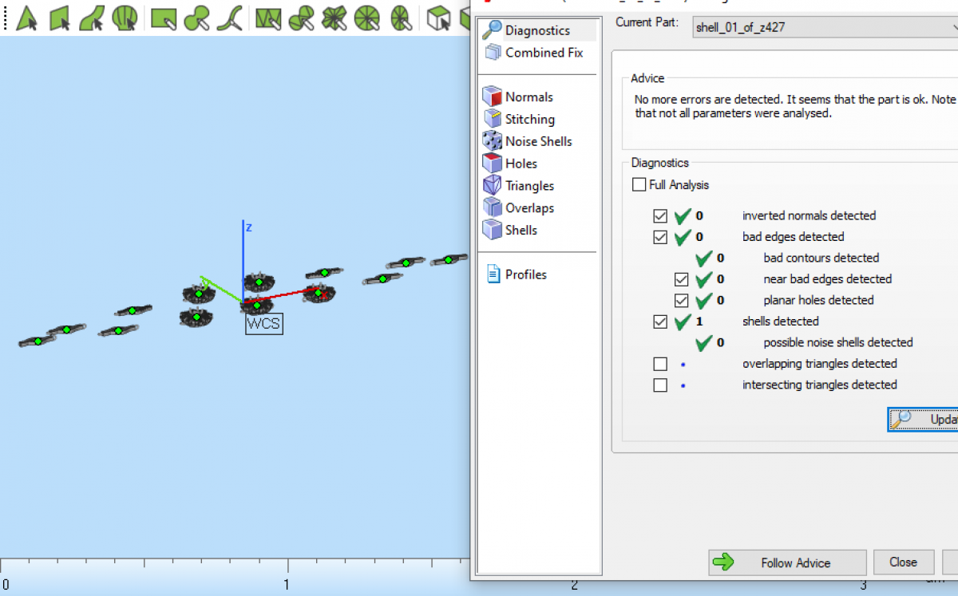Select the Mark Shell tool
Viewport: 958px width, 596px height.
(x=125, y=18)
